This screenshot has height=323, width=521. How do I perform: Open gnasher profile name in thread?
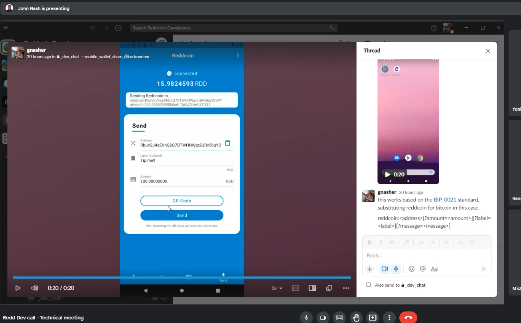click(x=387, y=192)
